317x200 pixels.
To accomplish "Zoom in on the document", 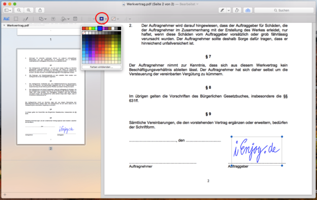I will click(x=29, y=11).
